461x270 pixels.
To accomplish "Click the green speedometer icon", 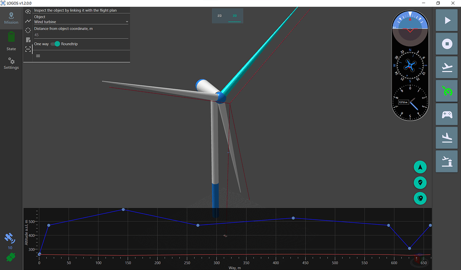I will pyautogui.click(x=446, y=91).
